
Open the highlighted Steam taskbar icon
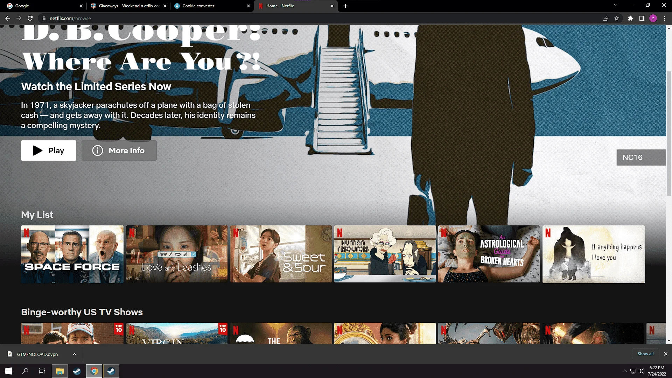click(x=111, y=371)
